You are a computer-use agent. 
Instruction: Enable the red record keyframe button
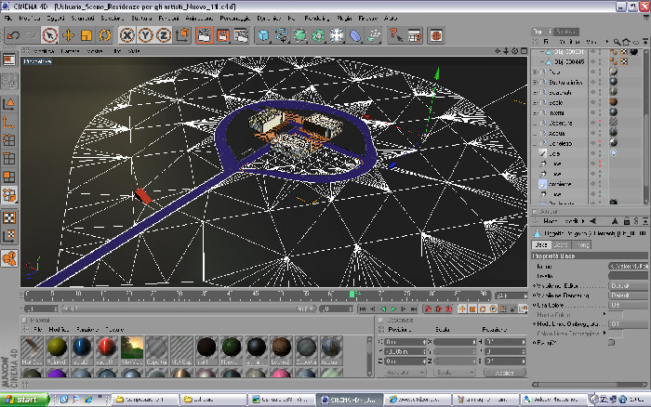[x=428, y=309]
